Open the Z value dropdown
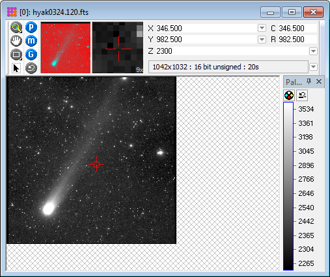The width and height of the screenshot is (330, 277). [313, 51]
